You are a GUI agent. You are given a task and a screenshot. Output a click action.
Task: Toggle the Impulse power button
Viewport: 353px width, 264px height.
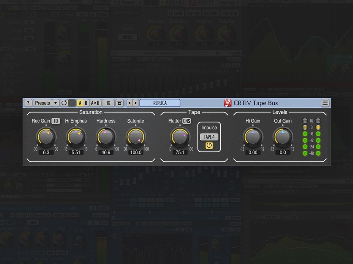(x=209, y=146)
